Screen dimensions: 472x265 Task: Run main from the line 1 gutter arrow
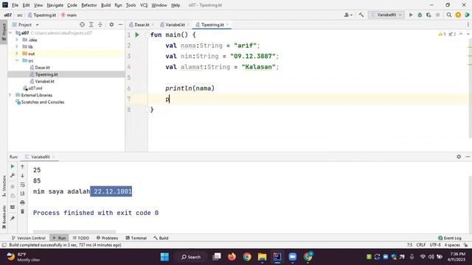coord(137,35)
